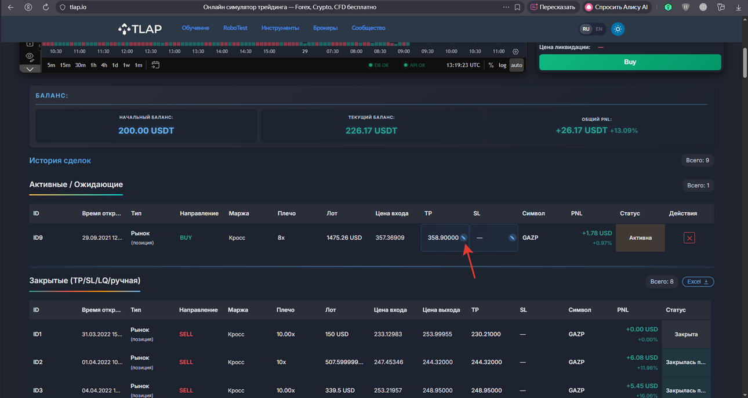Open the Сообщество menu
This screenshot has width=748, height=398.
[368, 28]
